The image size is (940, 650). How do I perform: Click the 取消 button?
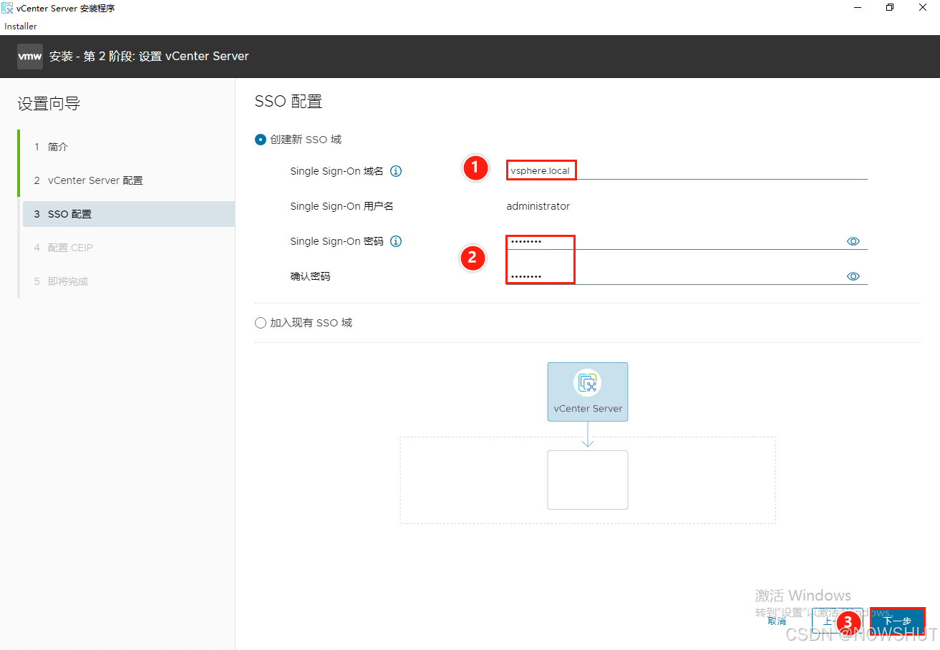coord(777,621)
